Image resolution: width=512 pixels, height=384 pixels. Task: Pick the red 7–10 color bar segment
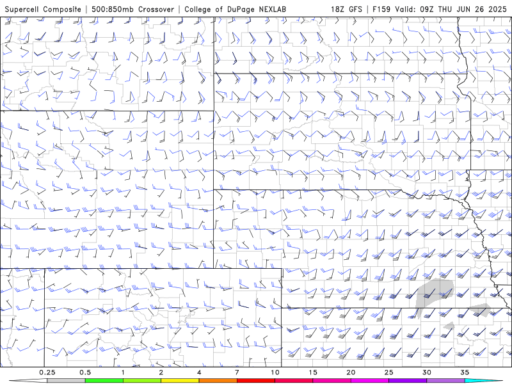(255, 381)
